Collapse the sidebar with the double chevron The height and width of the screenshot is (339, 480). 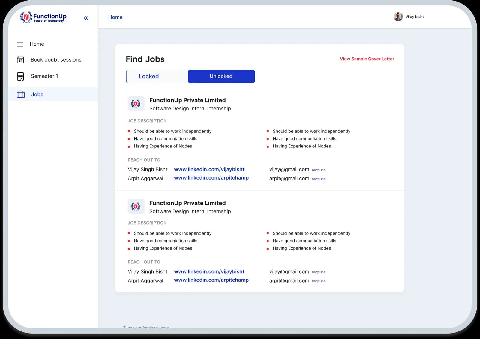point(86,18)
